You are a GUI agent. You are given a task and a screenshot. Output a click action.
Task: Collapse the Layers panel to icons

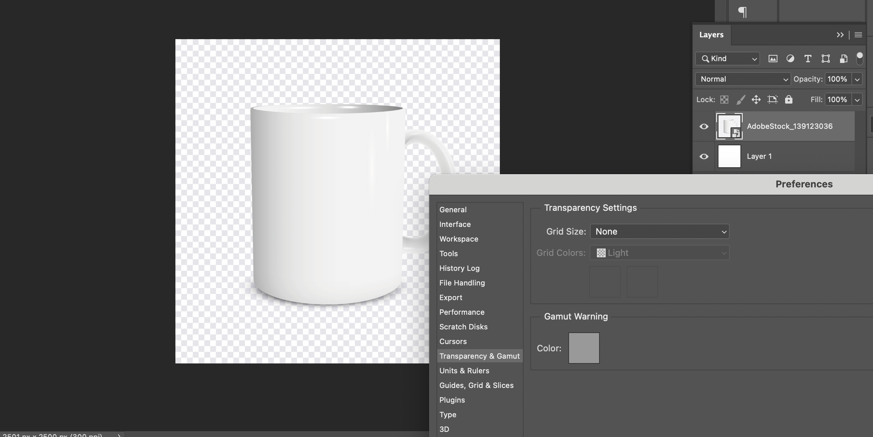[x=840, y=35]
